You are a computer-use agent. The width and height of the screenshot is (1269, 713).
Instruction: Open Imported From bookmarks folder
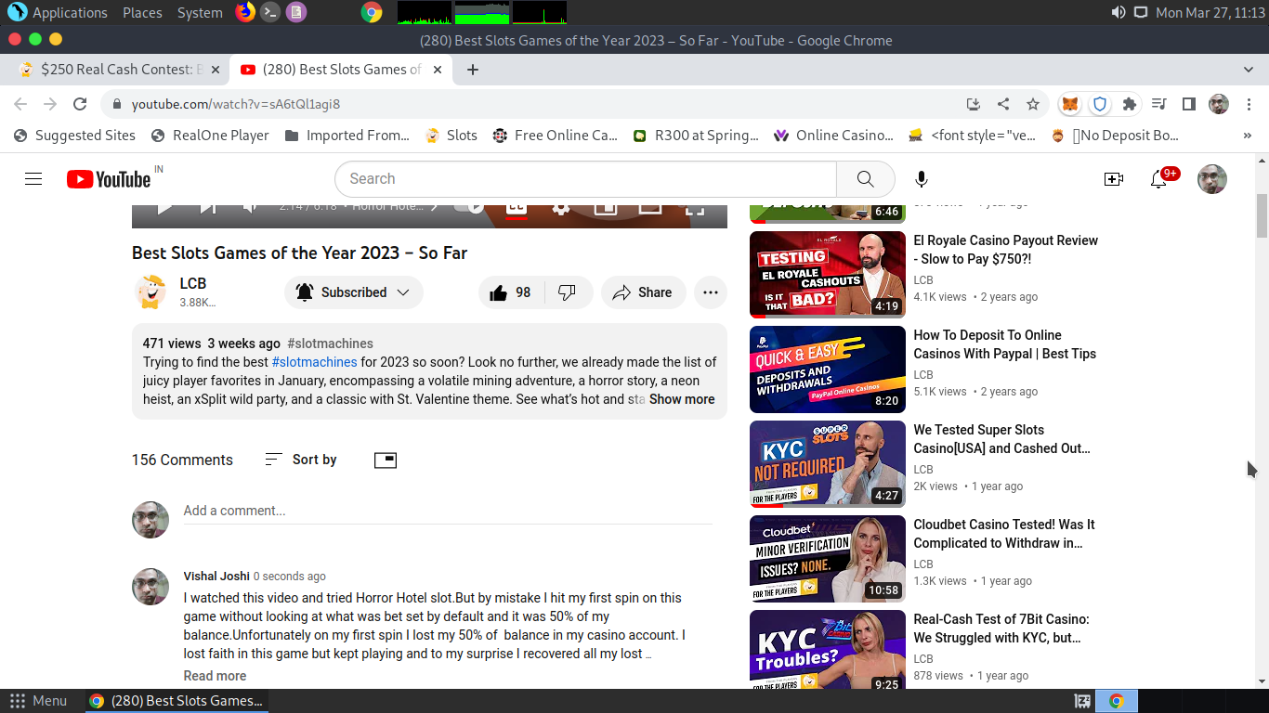347,136
